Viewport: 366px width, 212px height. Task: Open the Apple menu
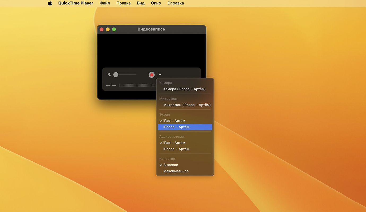point(50,3)
